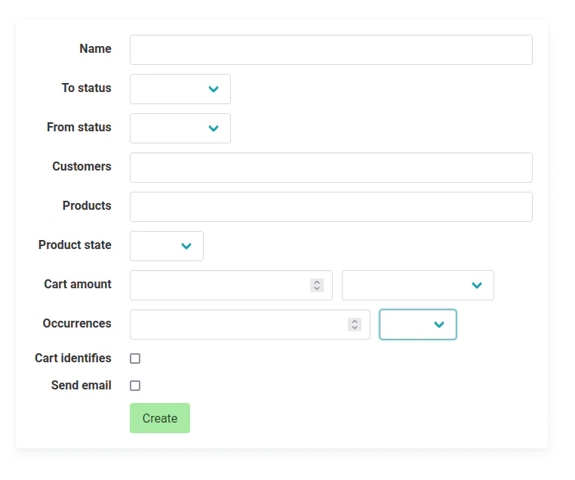The image size is (575, 480).
Task: Enable the Cart identifies checkbox
Action: tap(135, 358)
